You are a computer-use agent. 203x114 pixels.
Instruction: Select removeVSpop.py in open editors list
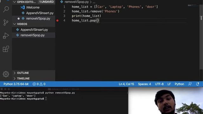(x=38, y=18)
